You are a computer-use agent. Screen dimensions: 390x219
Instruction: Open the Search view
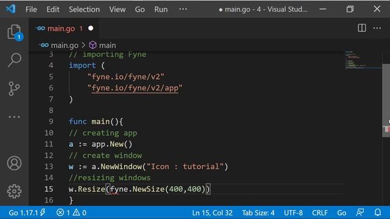click(14, 60)
